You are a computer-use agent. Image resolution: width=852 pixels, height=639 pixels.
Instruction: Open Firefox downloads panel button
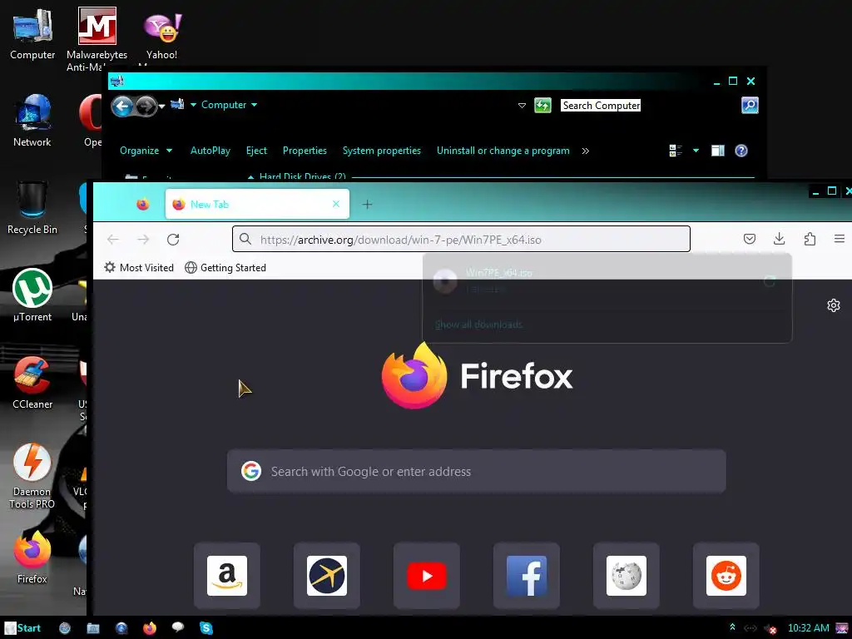point(779,239)
